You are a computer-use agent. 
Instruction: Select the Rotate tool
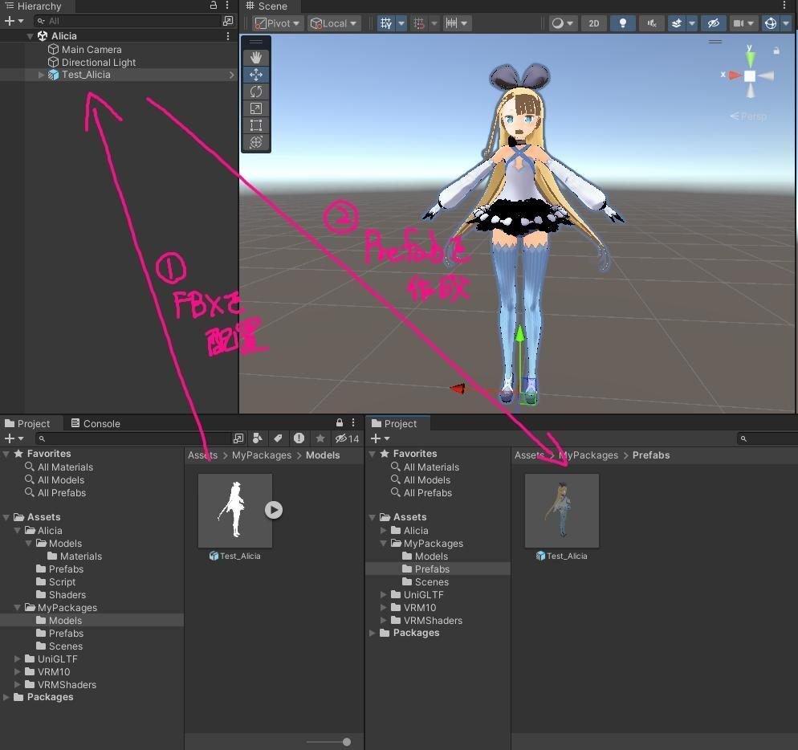(x=256, y=92)
